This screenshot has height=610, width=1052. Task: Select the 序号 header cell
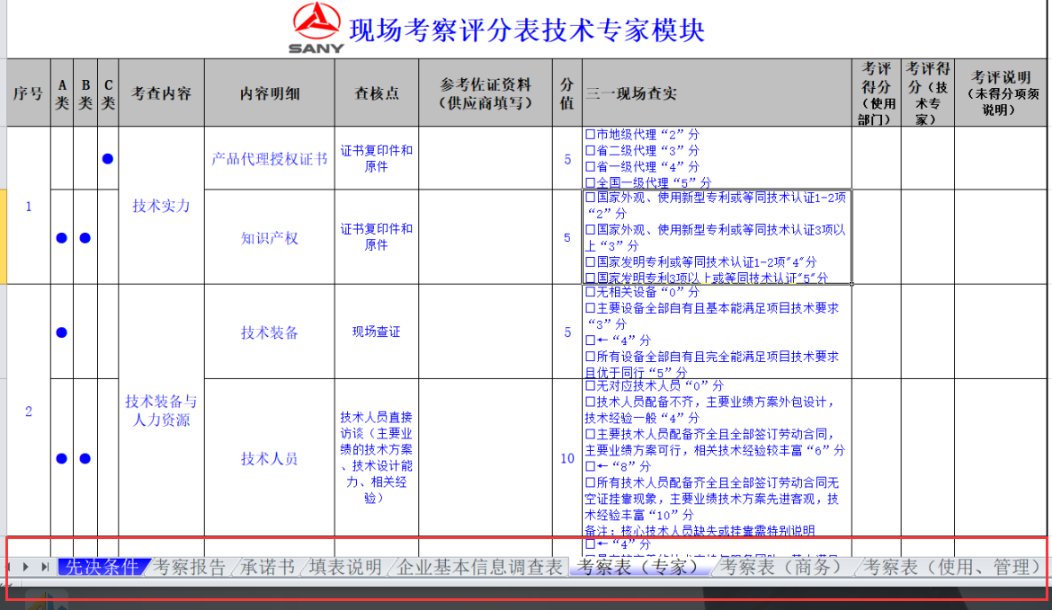point(28,93)
